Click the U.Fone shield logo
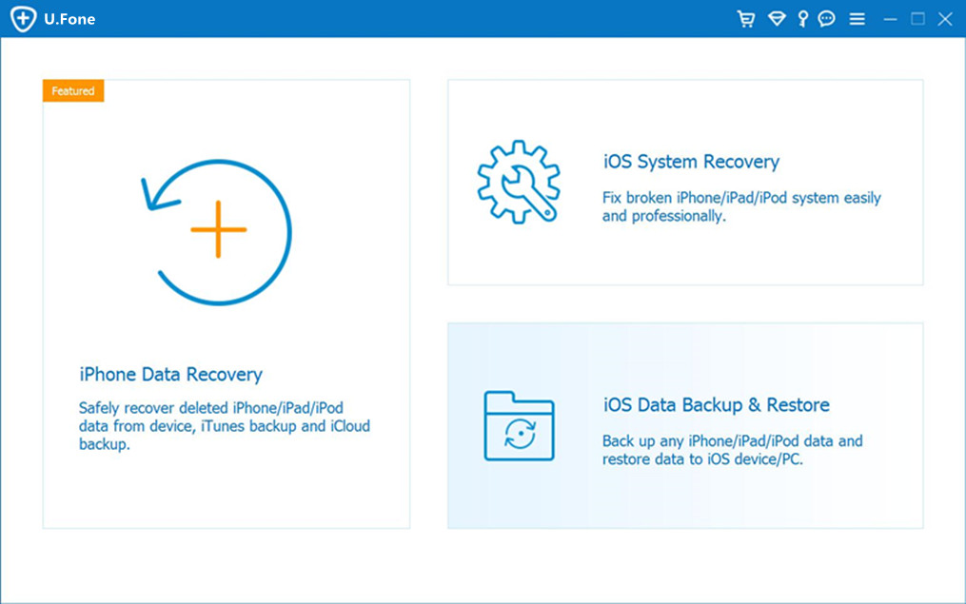Viewport: 966px width, 604px height. [24, 18]
